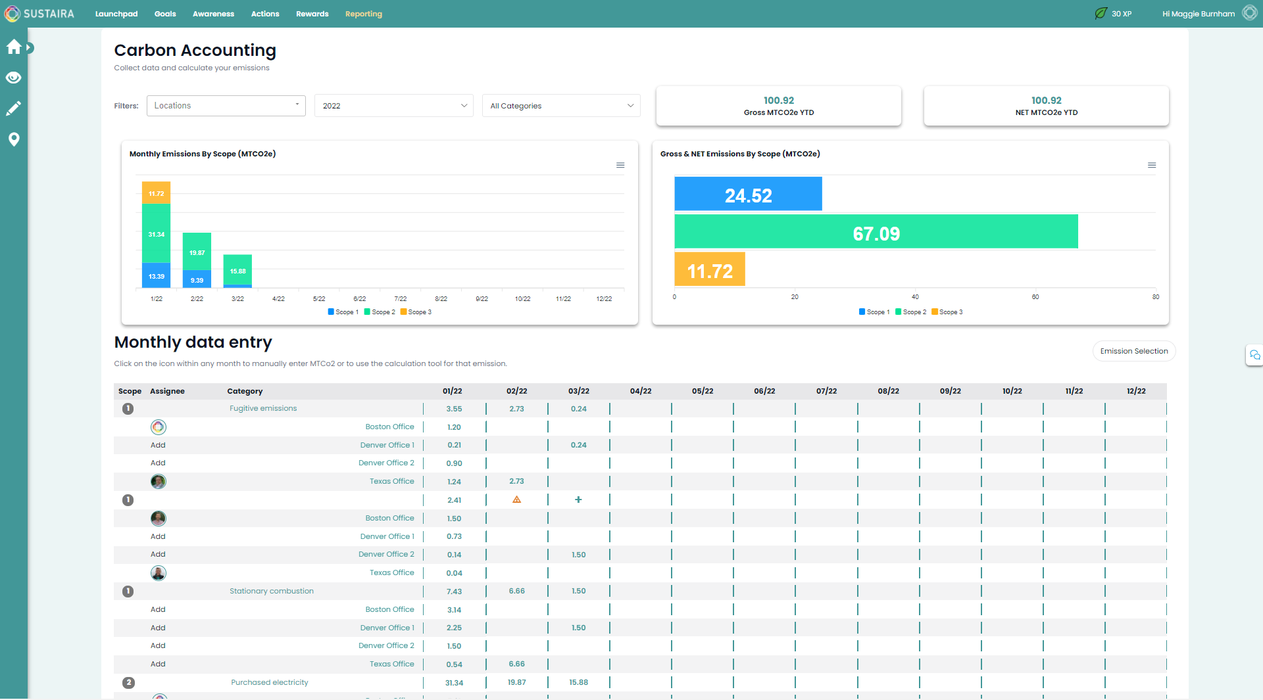The height and width of the screenshot is (700, 1263).
Task: Open the 2022 year dropdown
Action: pos(394,106)
